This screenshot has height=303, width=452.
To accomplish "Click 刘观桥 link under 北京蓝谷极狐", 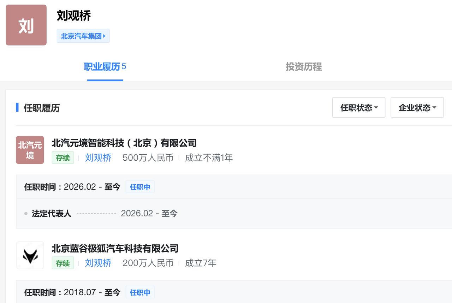I will pos(98,263).
